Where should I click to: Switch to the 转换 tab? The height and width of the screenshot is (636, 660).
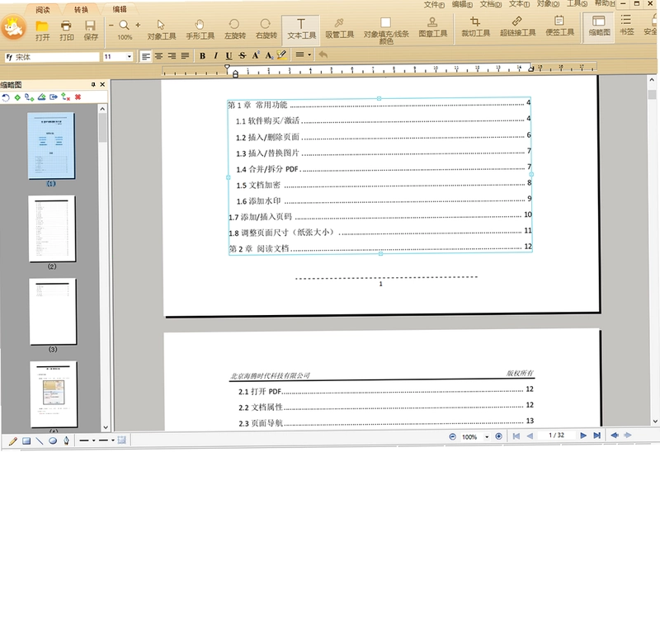[x=81, y=9]
